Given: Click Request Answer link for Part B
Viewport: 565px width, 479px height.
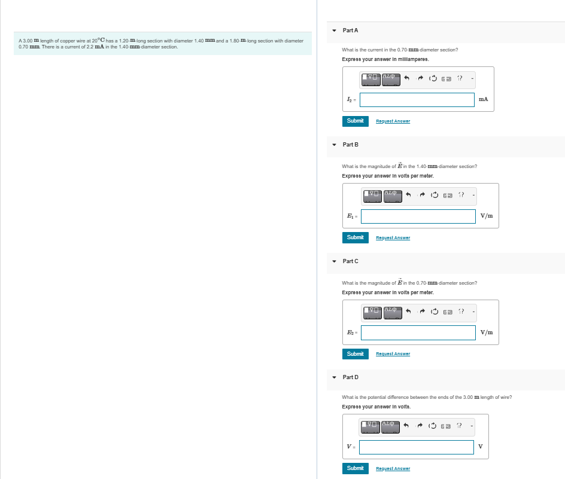Looking at the screenshot, I should point(393,238).
